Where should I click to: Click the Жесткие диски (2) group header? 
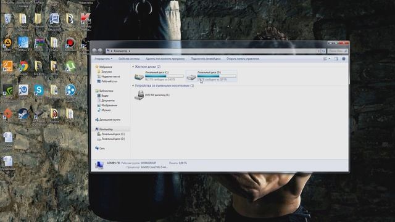click(148, 67)
